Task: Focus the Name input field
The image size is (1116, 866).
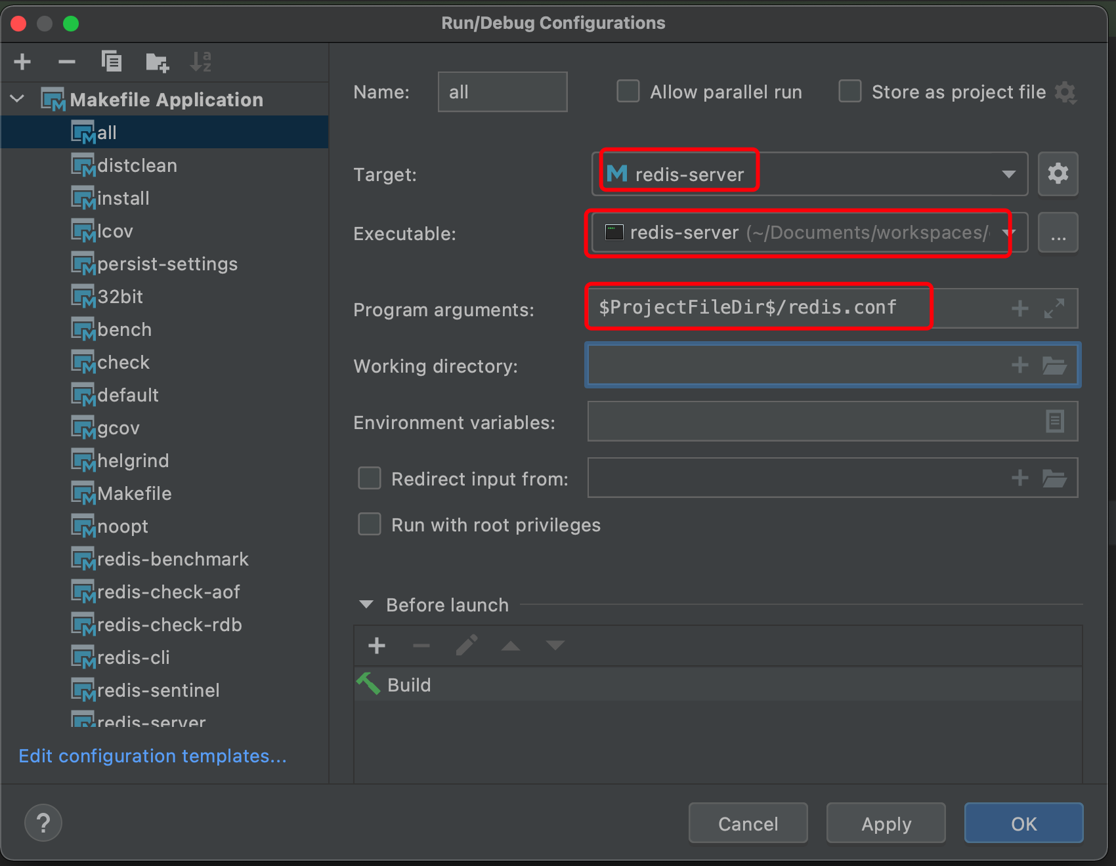Action: pyautogui.click(x=503, y=92)
